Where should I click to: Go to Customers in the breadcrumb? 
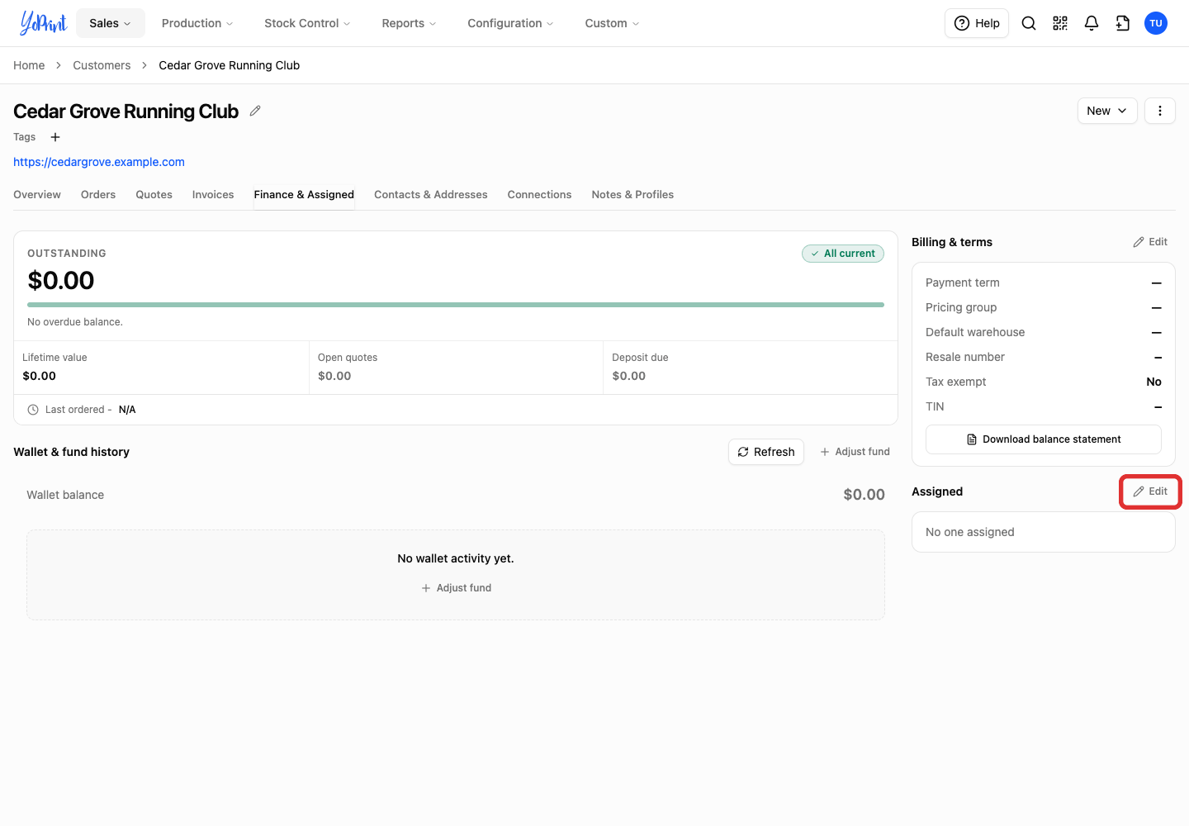[x=102, y=65]
